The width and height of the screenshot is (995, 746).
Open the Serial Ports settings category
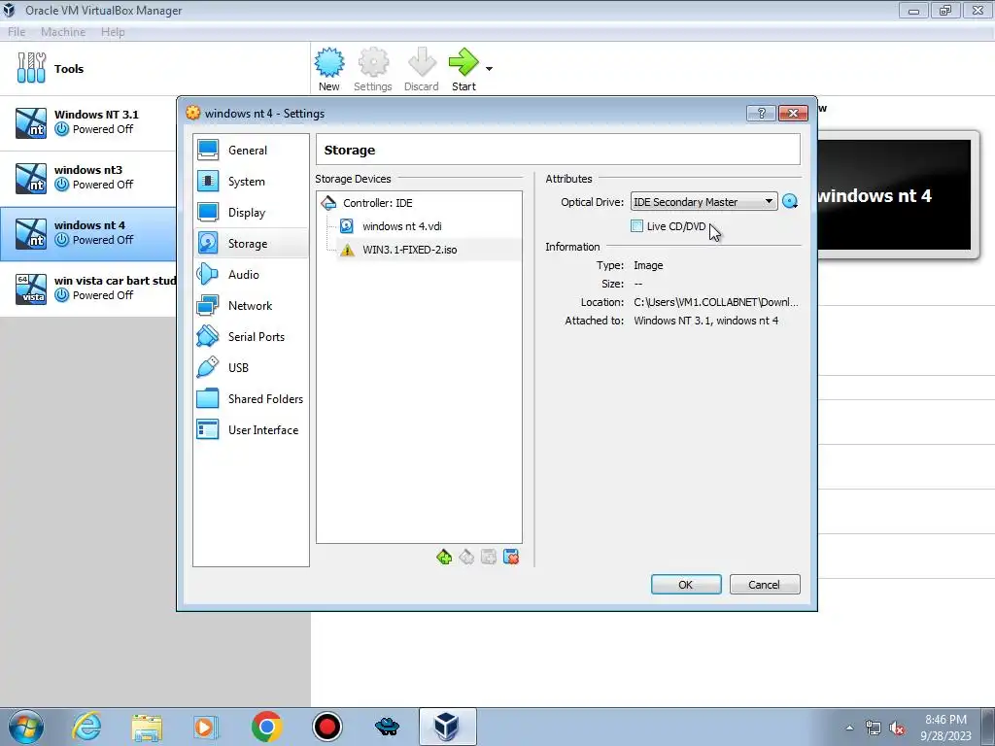(x=252, y=337)
